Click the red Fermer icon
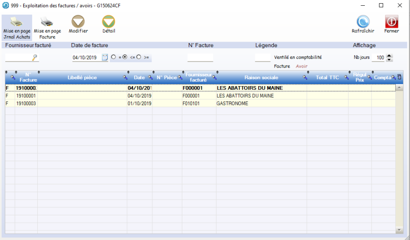The width and height of the screenshot is (410, 240). (x=392, y=24)
